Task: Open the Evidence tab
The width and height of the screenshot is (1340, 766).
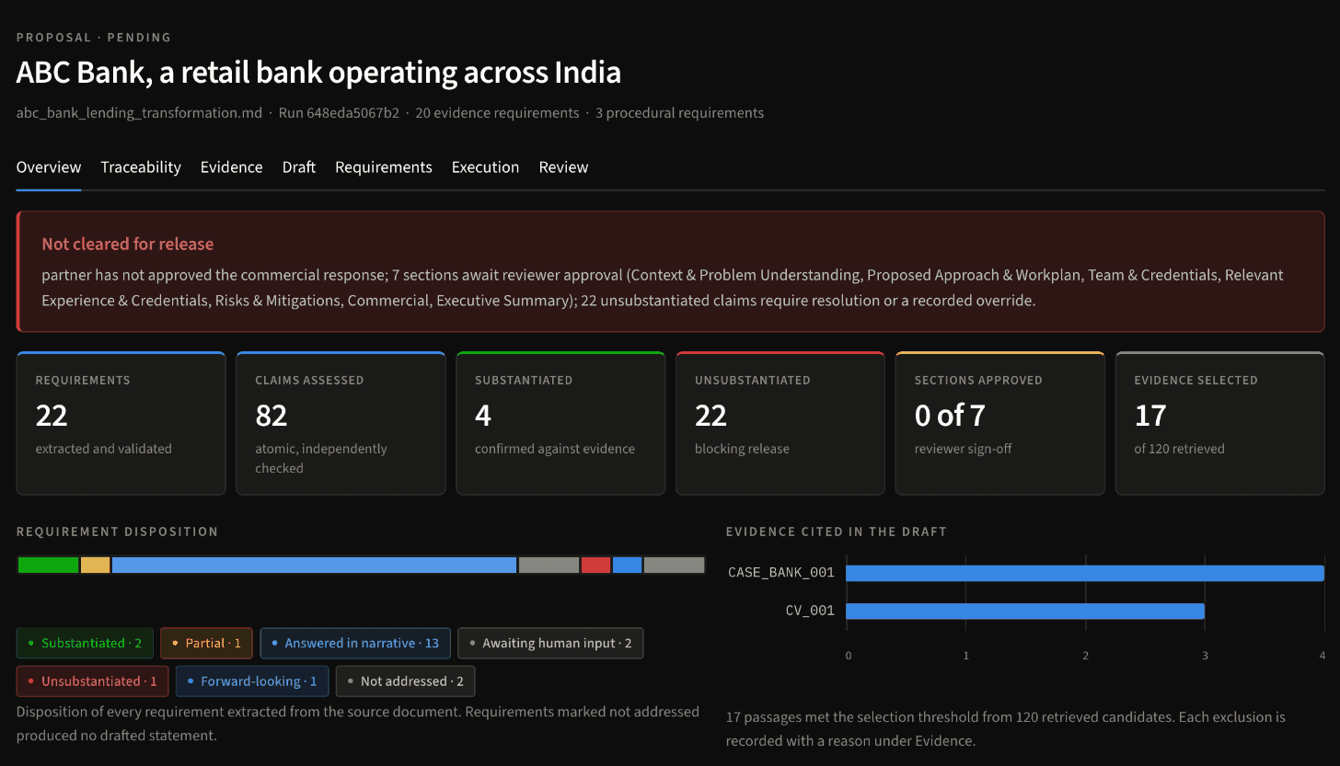Action: pos(232,167)
